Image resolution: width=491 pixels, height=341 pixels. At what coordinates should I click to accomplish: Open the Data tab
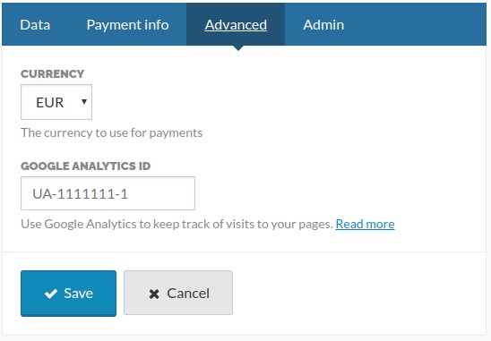click(x=35, y=25)
